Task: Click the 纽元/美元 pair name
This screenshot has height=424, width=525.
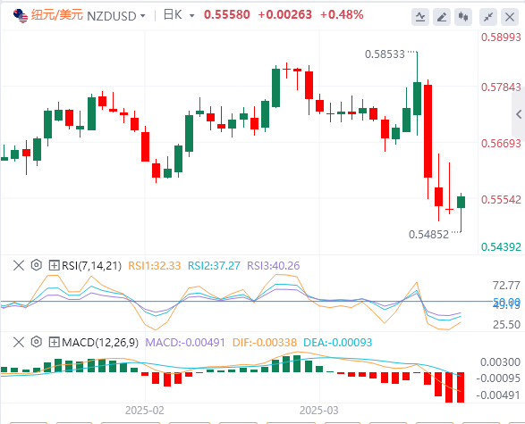Action: (x=57, y=15)
